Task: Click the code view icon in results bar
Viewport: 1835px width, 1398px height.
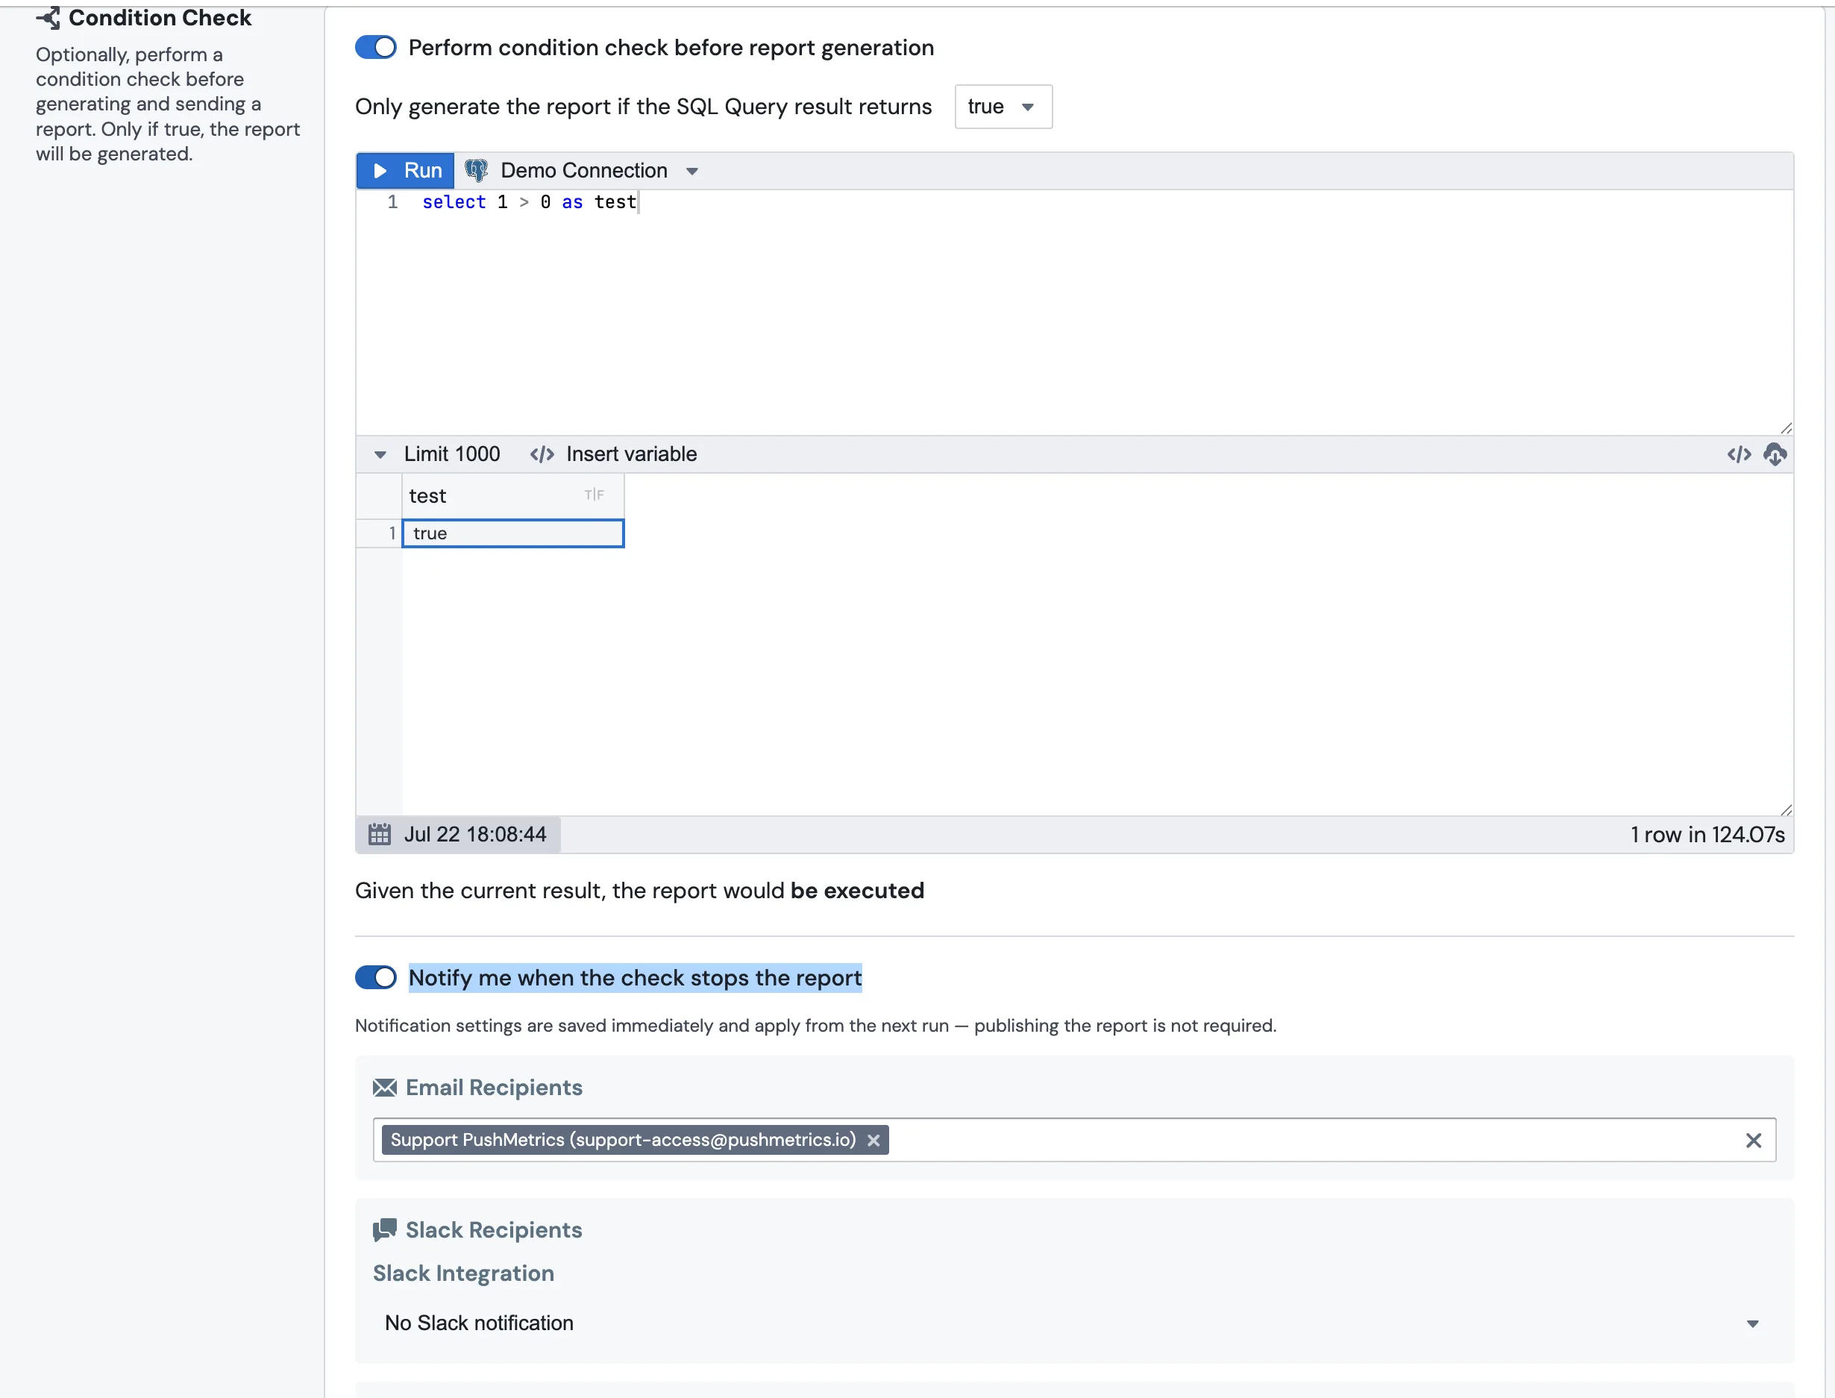Action: point(1739,454)
